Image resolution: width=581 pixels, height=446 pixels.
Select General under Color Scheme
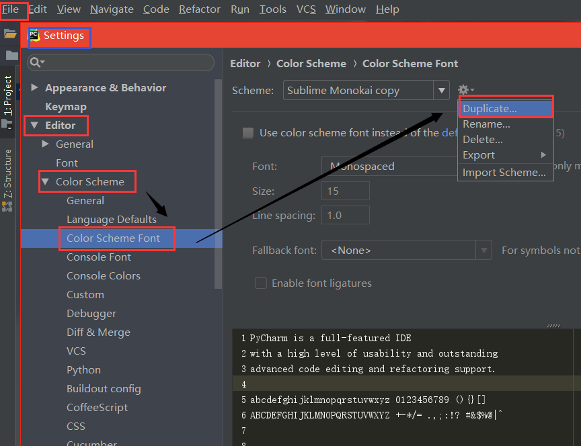click(x=85, y=200)
